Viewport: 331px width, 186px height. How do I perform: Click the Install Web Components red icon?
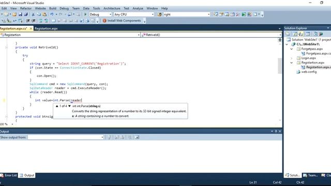tap(104, 21)
